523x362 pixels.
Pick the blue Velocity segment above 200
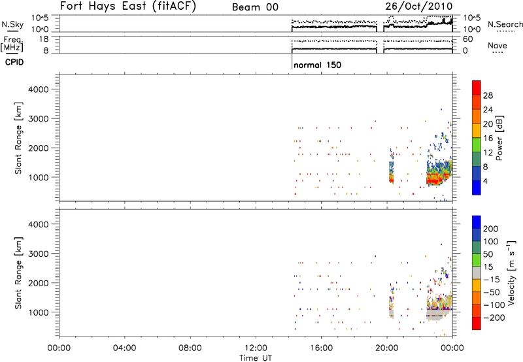(477, 222)
